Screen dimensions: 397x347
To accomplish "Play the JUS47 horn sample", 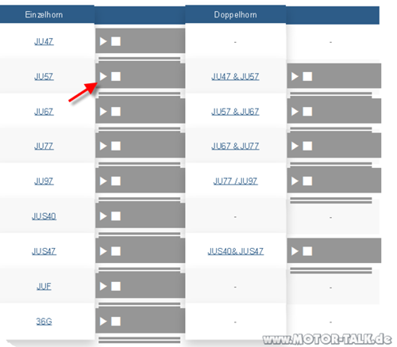I will (103, 251).
